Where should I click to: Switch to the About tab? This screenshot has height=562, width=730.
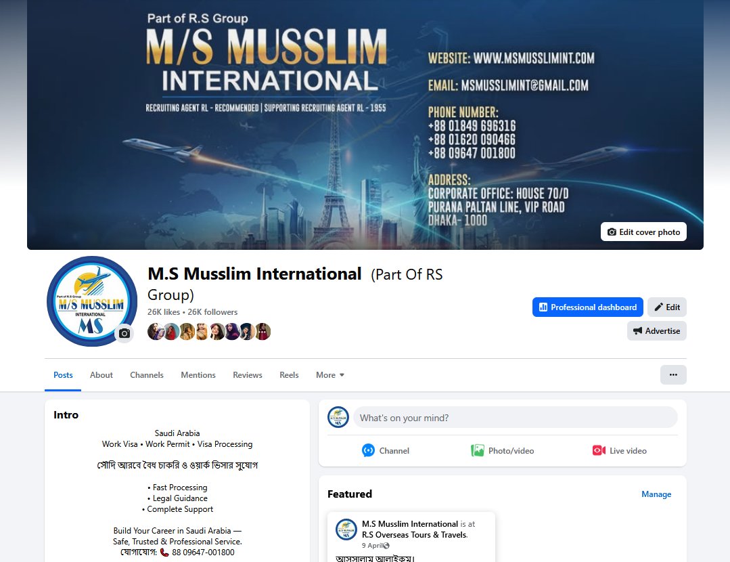pyautogui.click(x=101, y=375)
